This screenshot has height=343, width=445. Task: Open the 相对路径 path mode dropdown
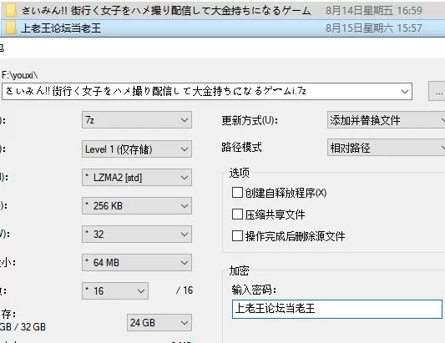386,147
